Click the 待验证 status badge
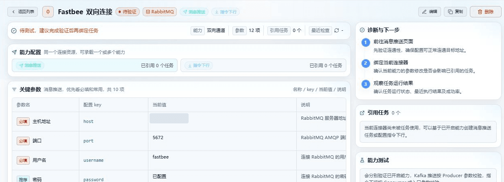Viewport: 504px width, 182px height. click(128, 12)
